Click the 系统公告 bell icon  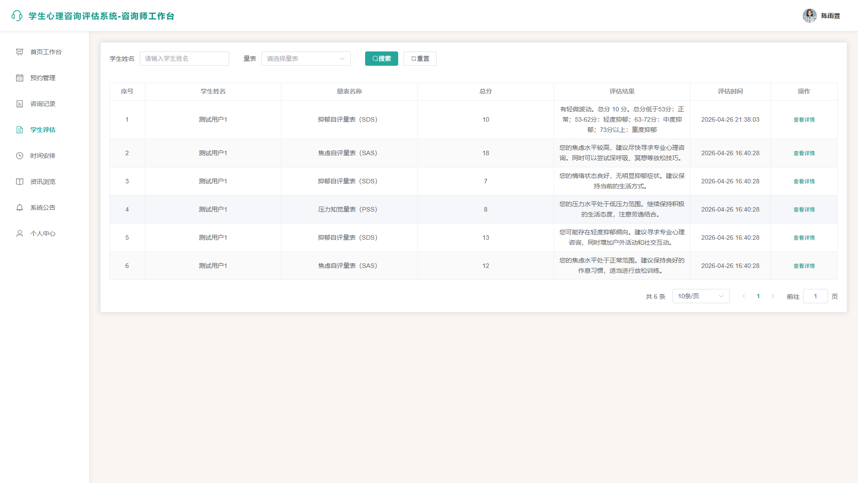coord(20,208)
